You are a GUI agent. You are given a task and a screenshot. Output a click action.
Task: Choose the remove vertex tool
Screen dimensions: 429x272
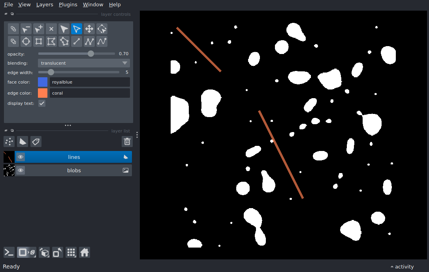26,29
